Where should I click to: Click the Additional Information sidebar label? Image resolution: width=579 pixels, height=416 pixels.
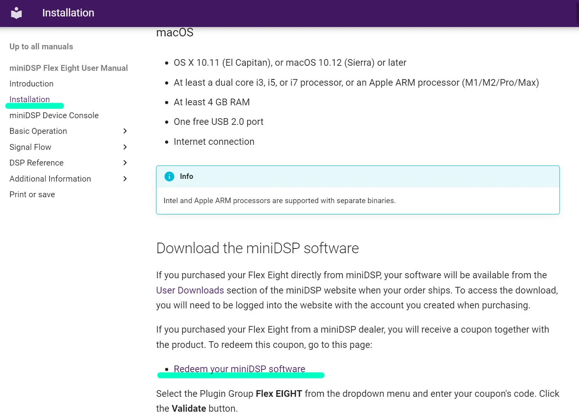[x=50, y=179]
